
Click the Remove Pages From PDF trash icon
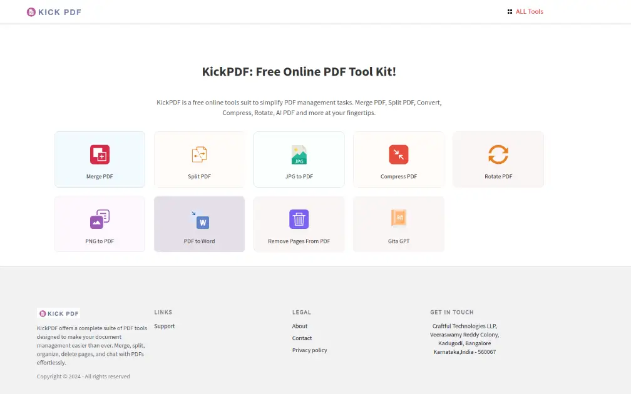click(x=299, y=217)
